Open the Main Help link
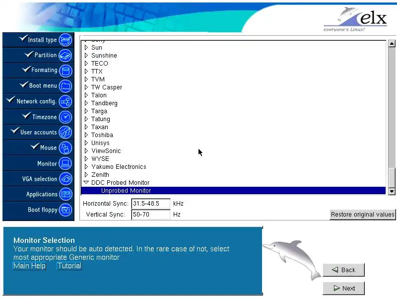This screenshot has width=397, height=298. (x=29, y=266)
